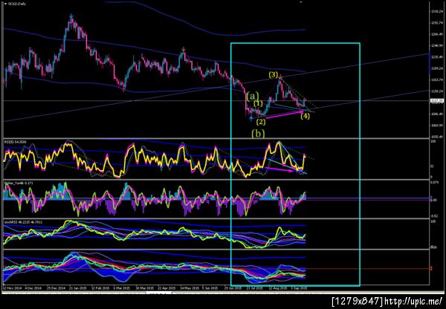Click the Fisher_Yur4ik indicator label
Image resolution: width=446 pixels, height=309 pixels.
pyautogui.click(x=18, y=183)
